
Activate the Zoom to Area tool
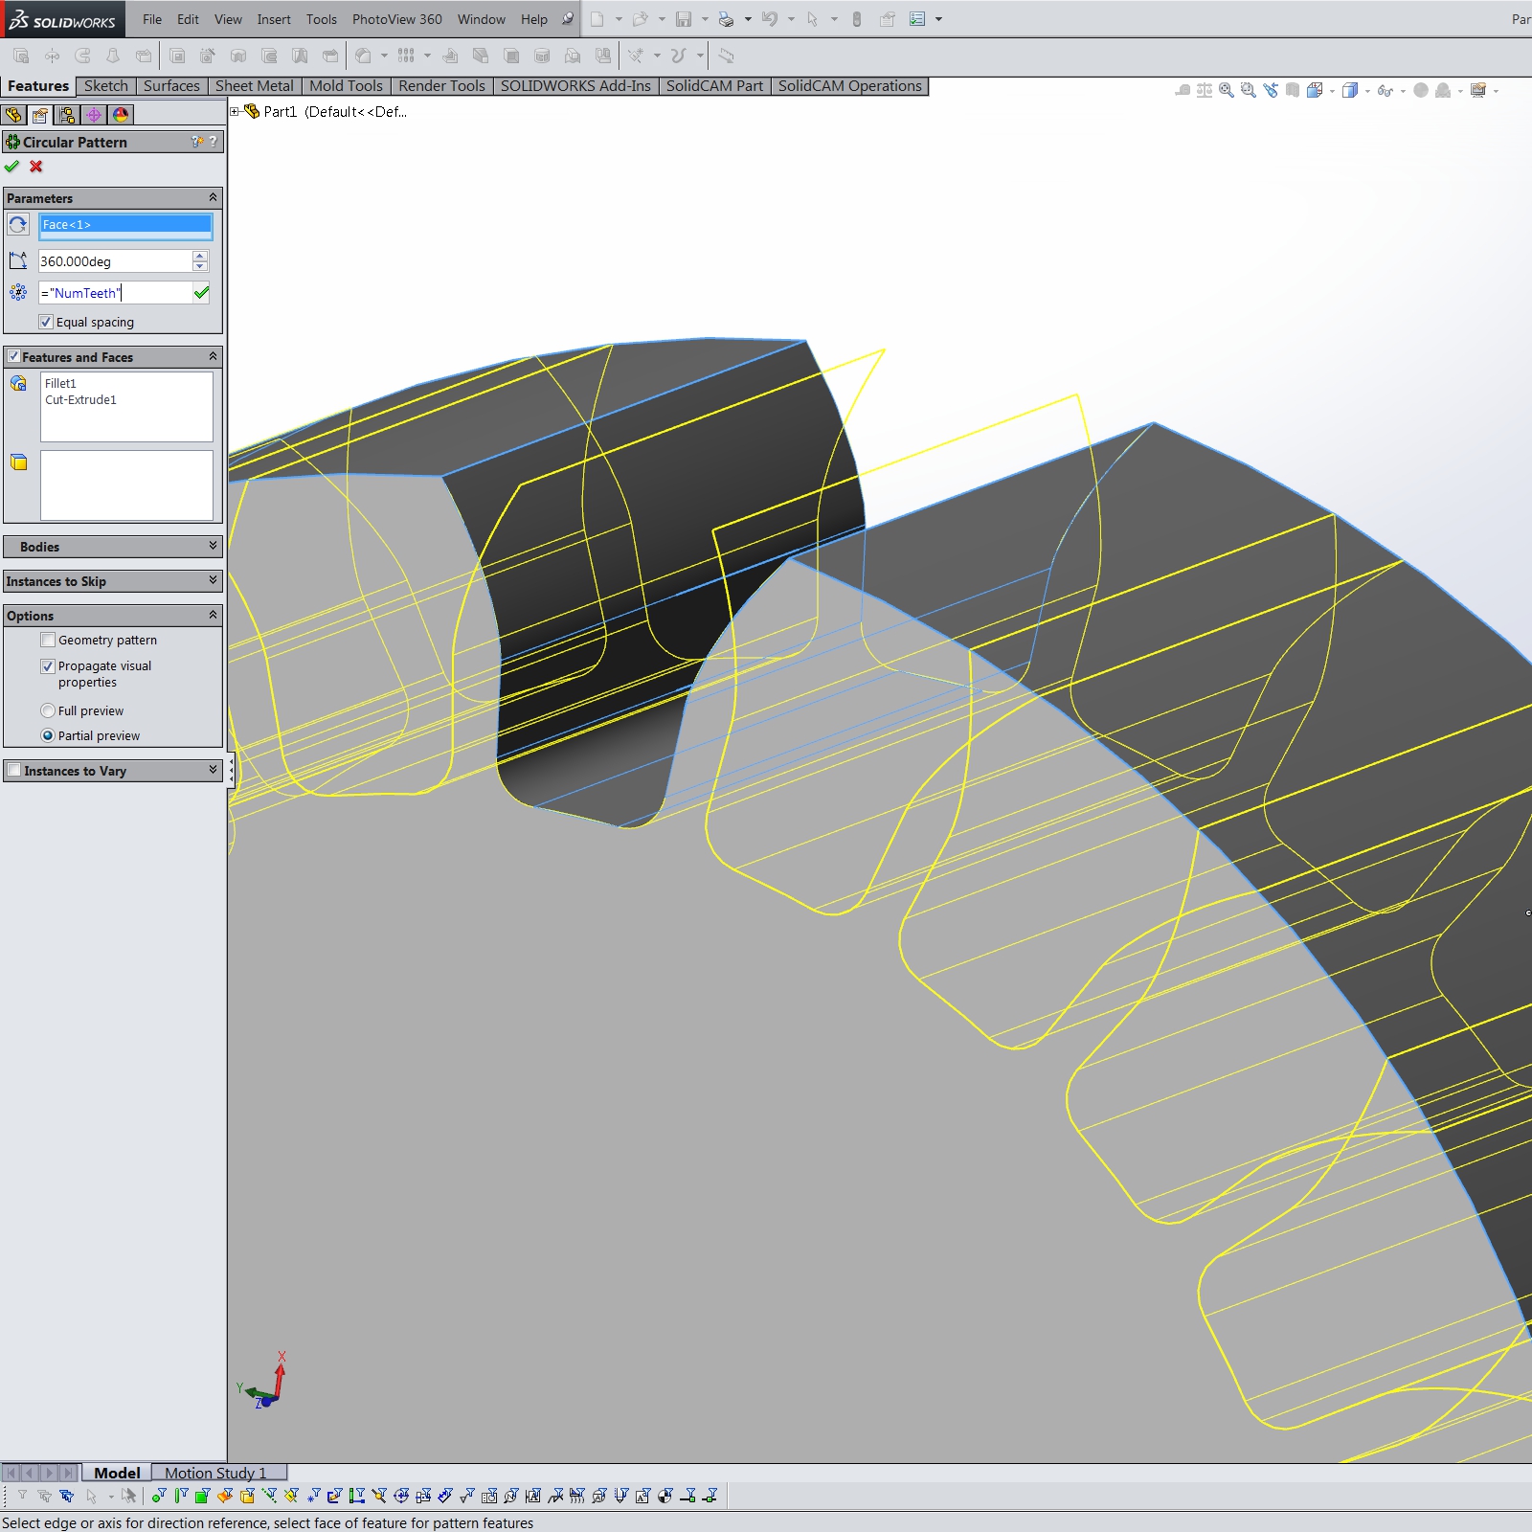pyautogui.click(x=1247, y=89)
